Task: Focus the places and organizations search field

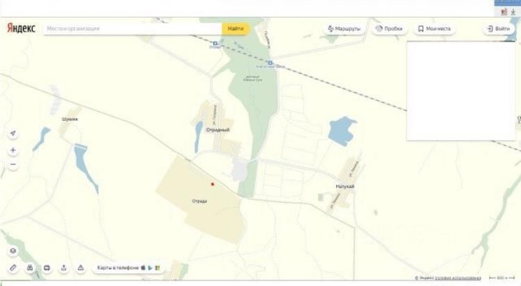Action: [133, 28]
